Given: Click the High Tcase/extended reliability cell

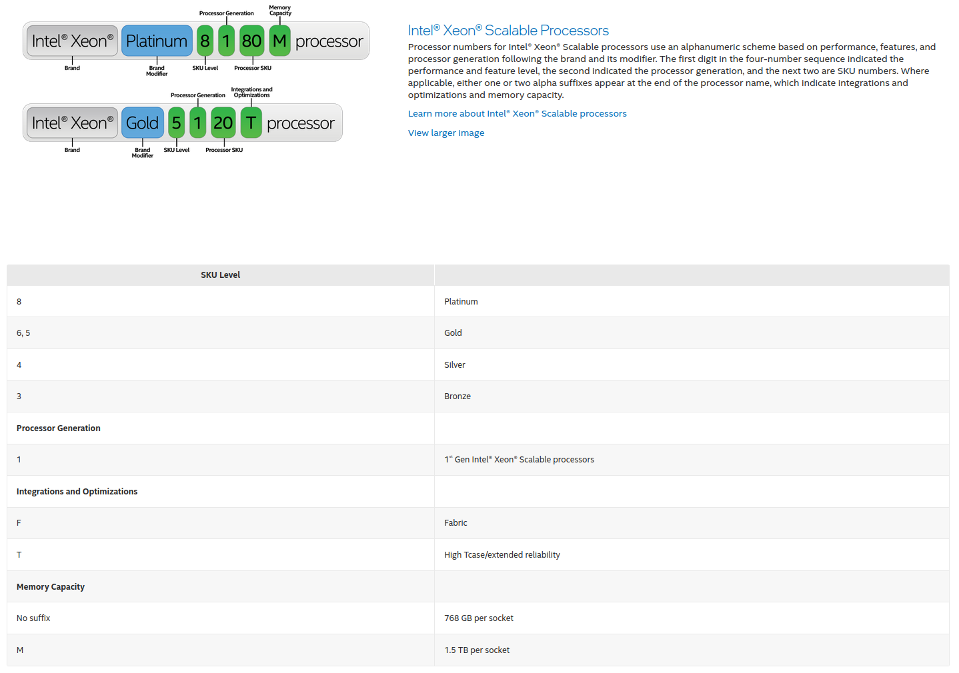Looking at the screenshot, I should (502, 555).
